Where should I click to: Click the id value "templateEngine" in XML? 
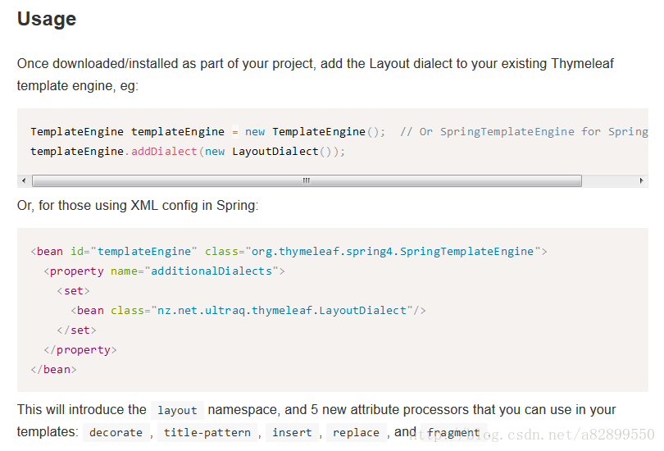coord(144,252)
